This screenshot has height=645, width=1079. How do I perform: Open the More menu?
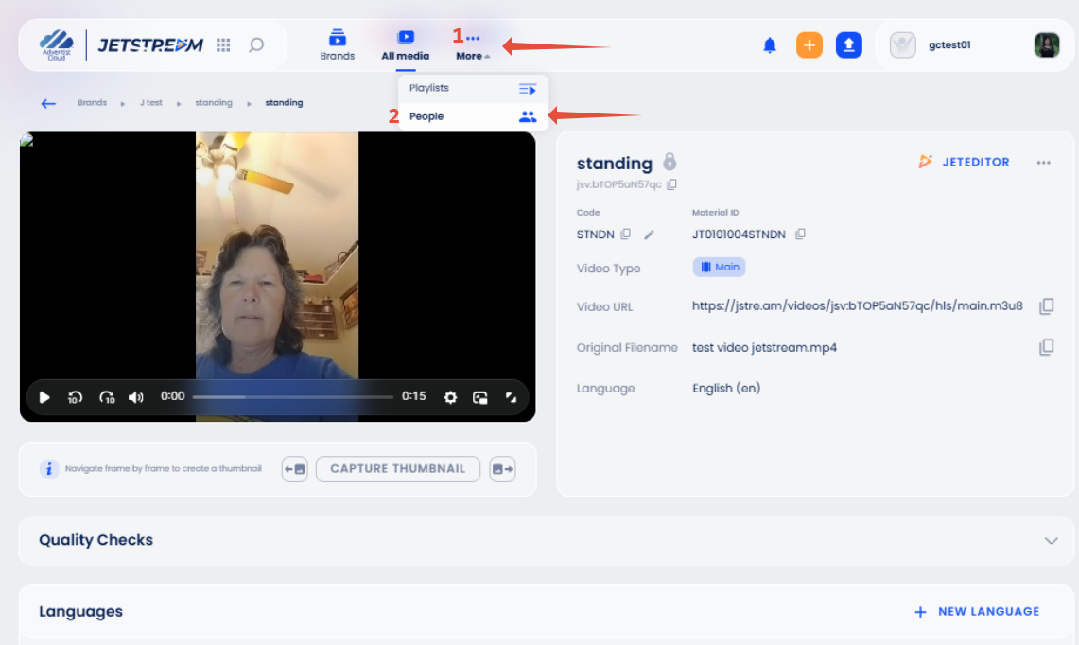click(x=473, y=45)
